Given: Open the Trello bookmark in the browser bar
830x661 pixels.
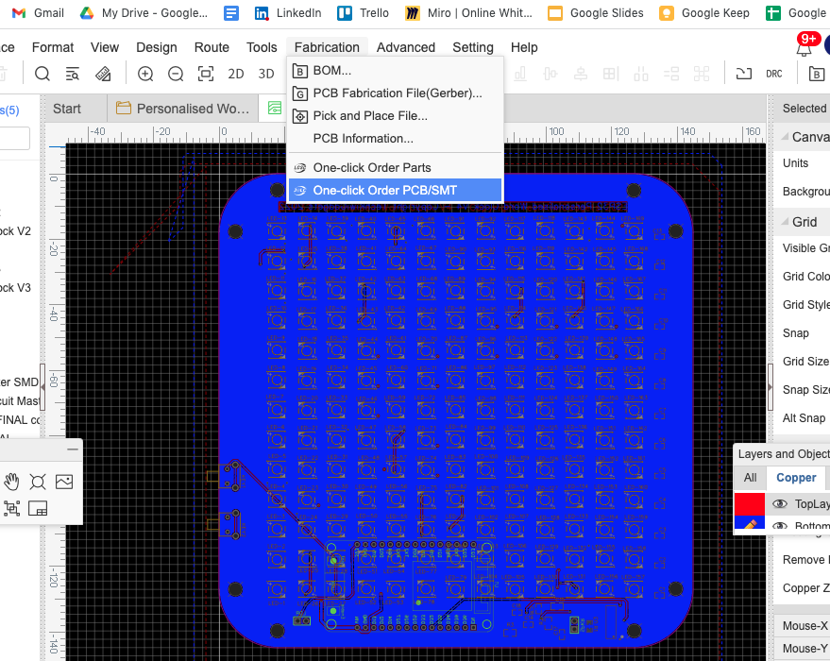Looking at the screenshot, I should coord(364,13).
